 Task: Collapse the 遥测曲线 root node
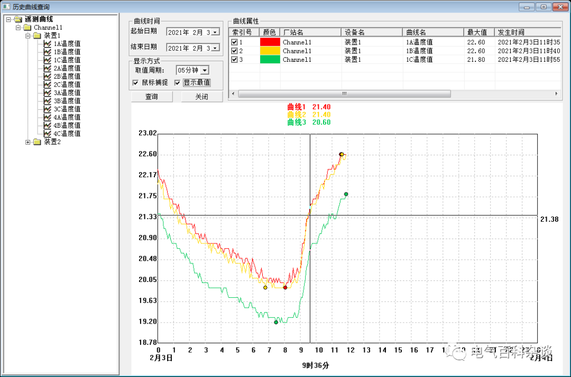coord(8,19)
